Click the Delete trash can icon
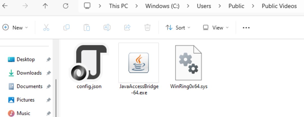This screenshot has width=304, height=117. (147, 28)
